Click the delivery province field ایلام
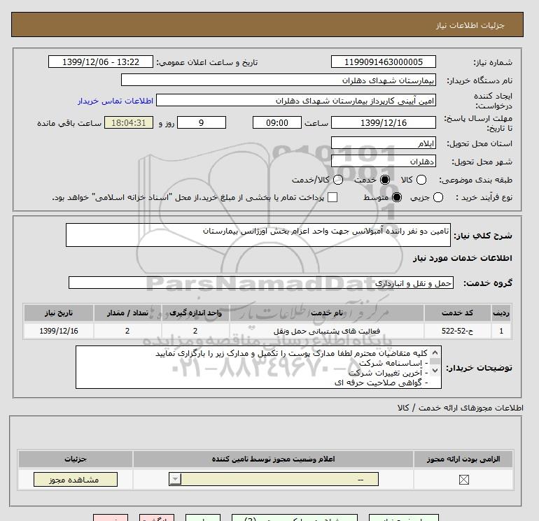The image size is (539, 521). click(x=384, y=143)
